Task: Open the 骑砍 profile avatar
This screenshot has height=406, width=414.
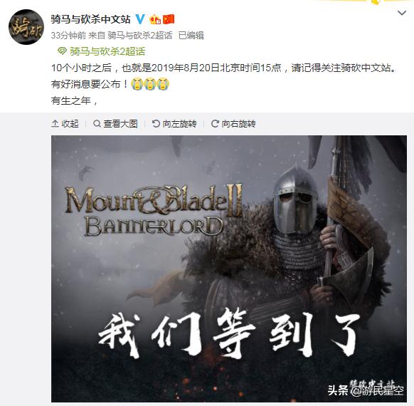Action: 26,27
